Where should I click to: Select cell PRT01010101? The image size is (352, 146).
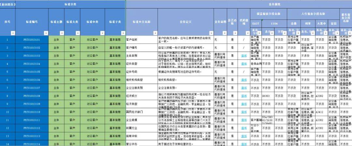[32, 40]
